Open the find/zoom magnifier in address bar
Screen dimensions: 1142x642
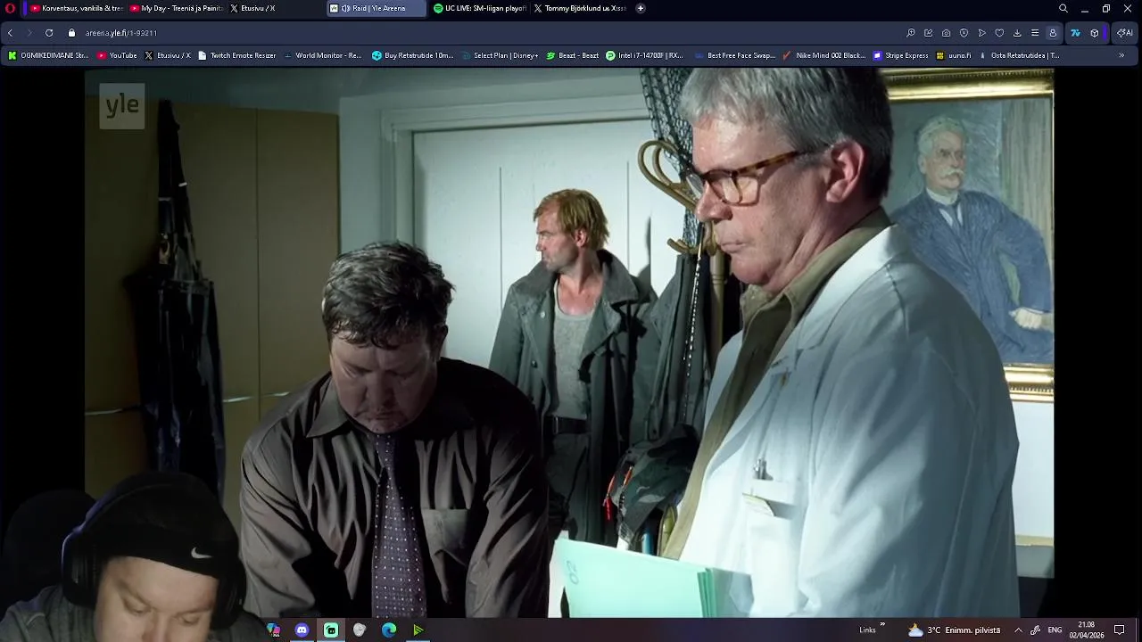click(x=911, y=33)
